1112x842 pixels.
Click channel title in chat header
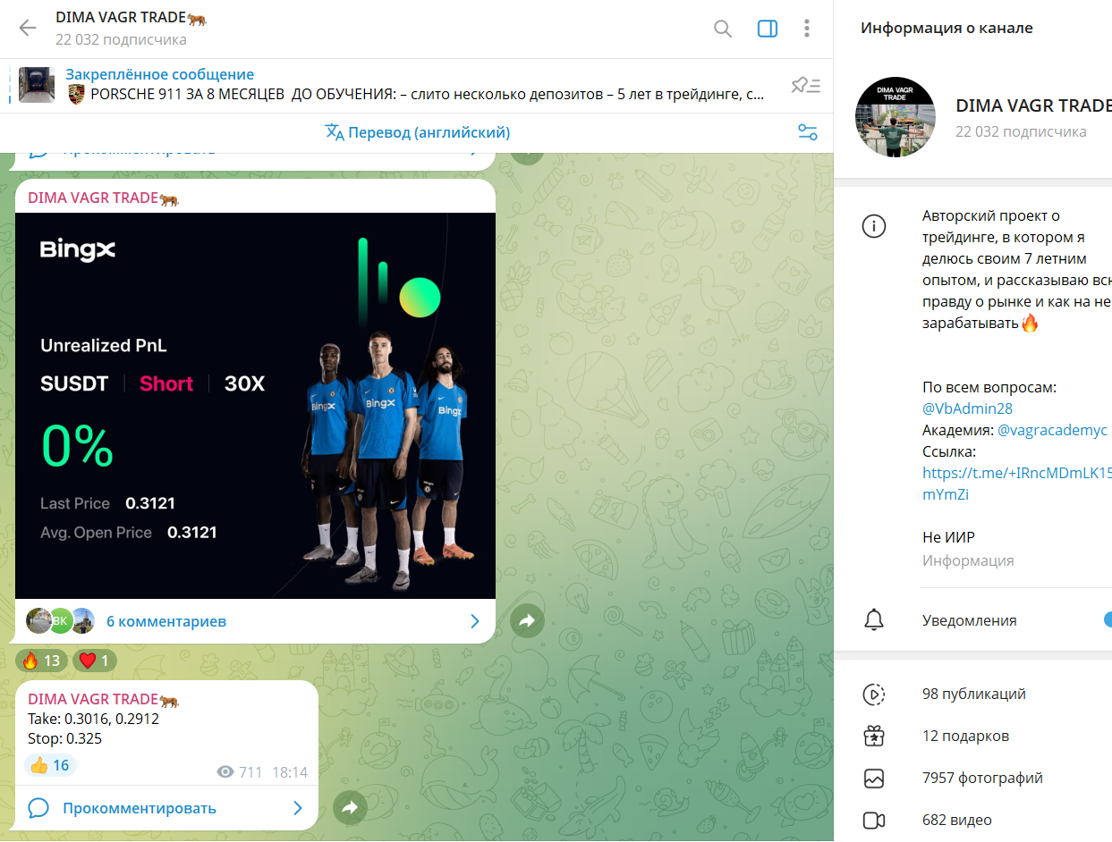pyautogui.click(x=131, y=17)
